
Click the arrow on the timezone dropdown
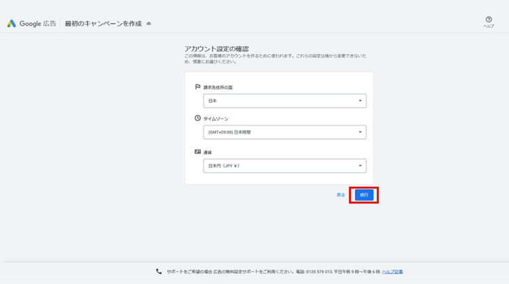tap(360, 132)
